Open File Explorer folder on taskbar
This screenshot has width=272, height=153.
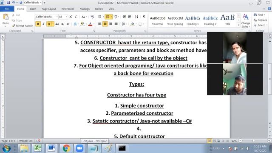(24, 148)
